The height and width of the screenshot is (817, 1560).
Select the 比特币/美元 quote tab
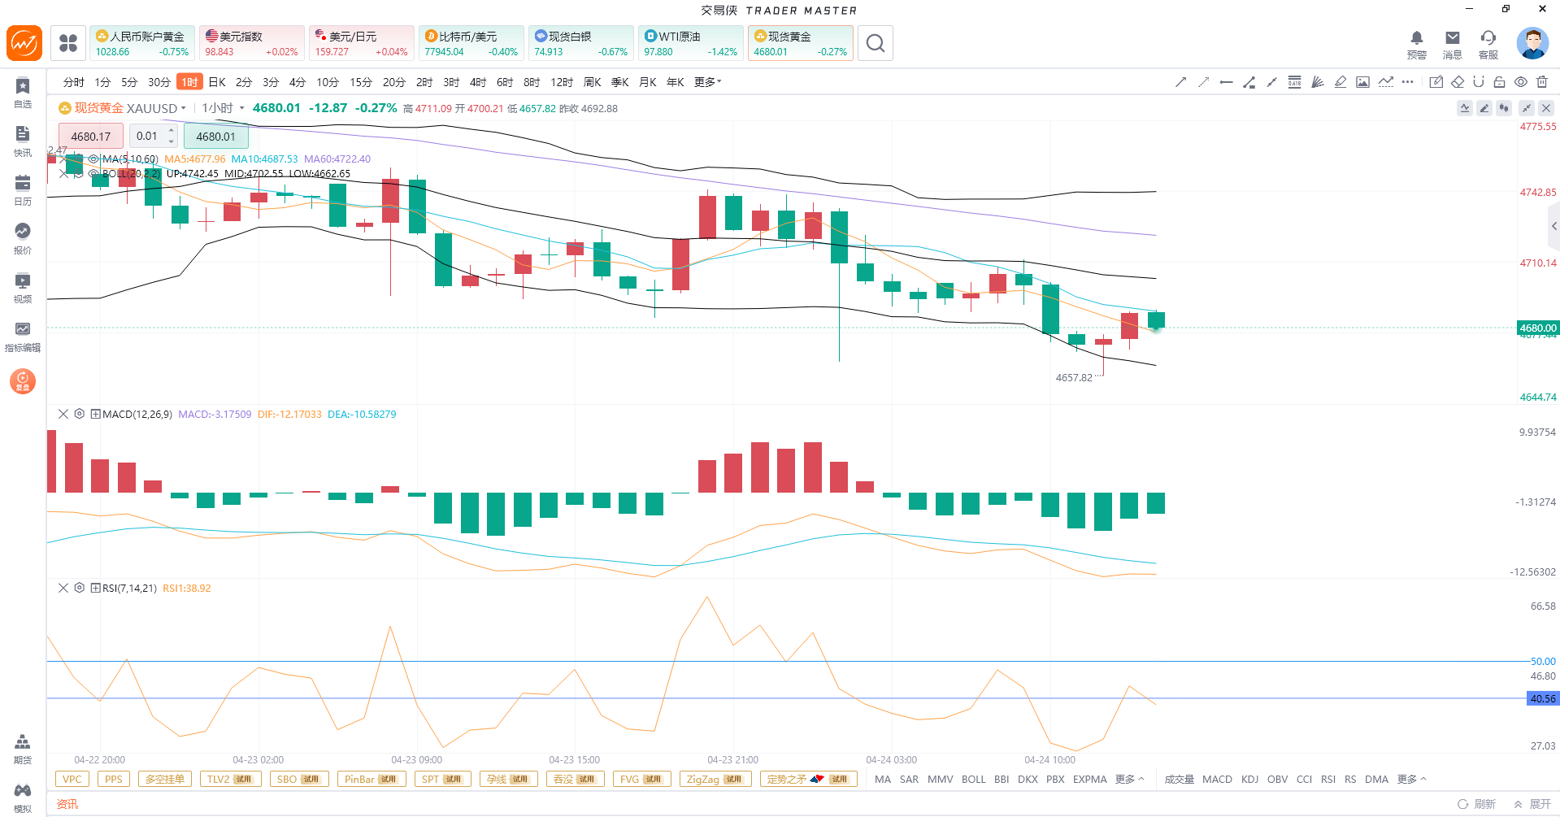click(x=471, y=43)
